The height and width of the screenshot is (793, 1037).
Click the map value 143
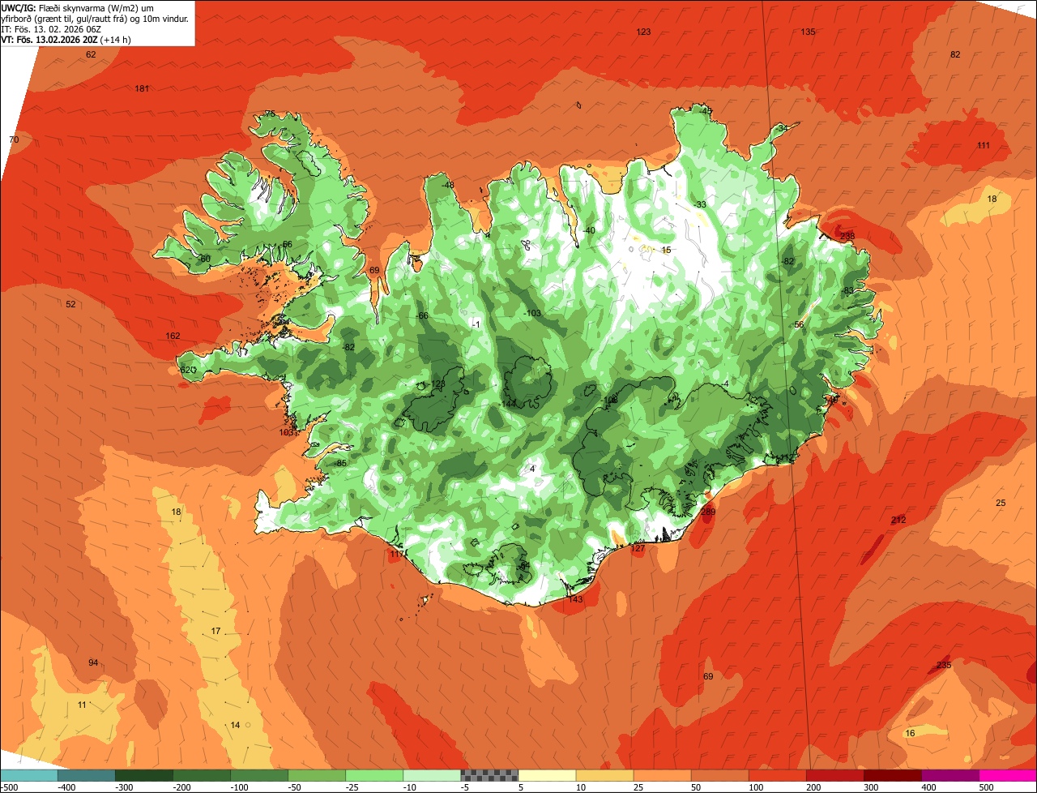click(575, 599)
